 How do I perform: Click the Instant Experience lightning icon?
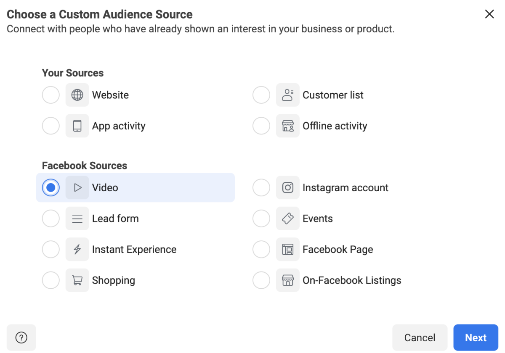(77, 249)
